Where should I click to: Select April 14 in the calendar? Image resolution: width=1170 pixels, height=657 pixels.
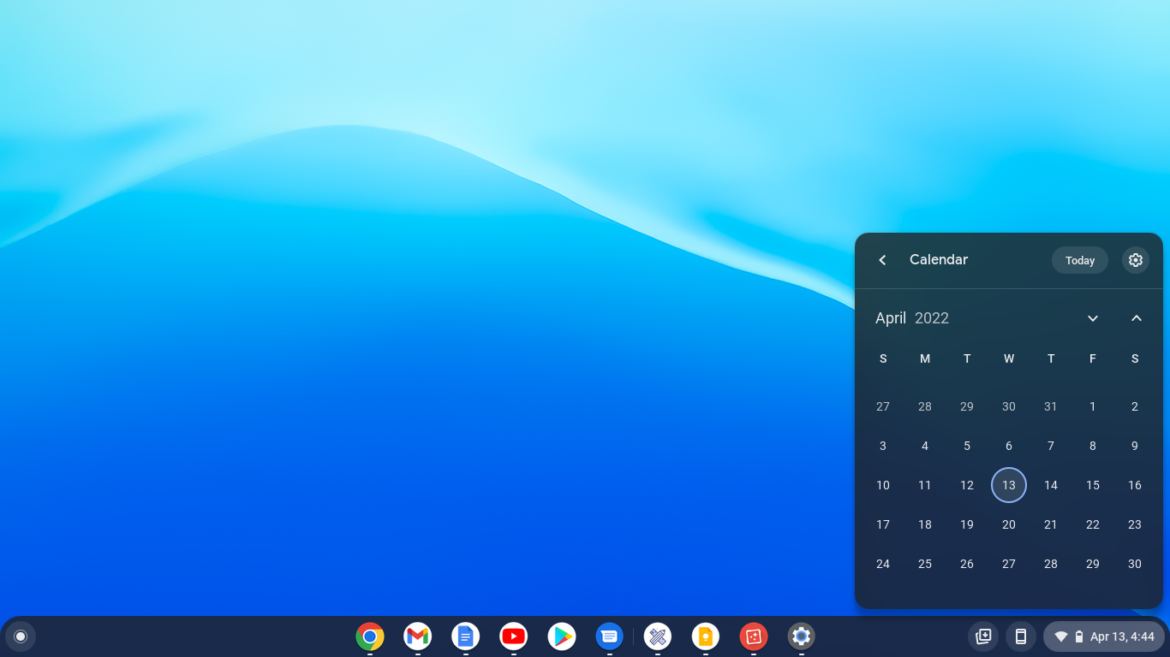point(1051,485)
